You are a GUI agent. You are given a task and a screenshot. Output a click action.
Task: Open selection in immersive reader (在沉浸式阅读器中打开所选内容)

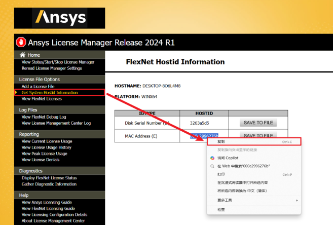(254, 182)
